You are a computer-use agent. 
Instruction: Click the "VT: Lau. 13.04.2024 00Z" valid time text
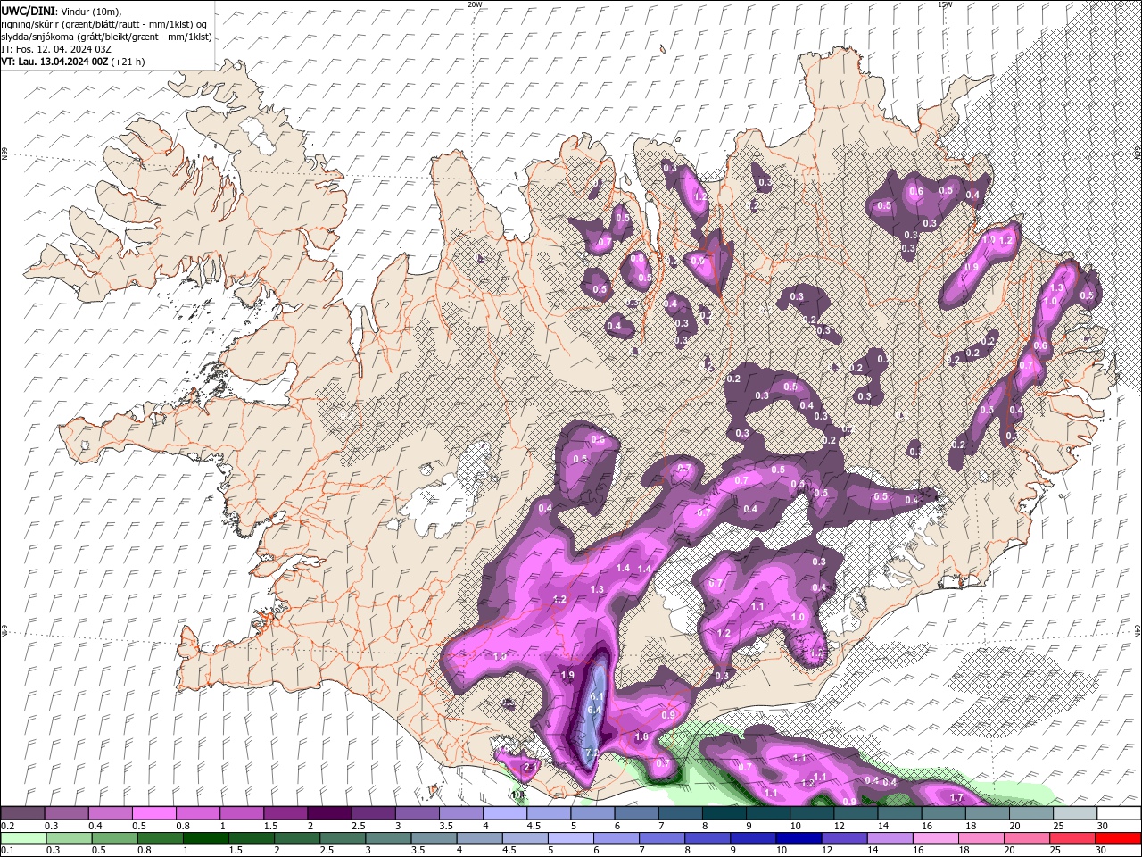click(x=55, y=62)
